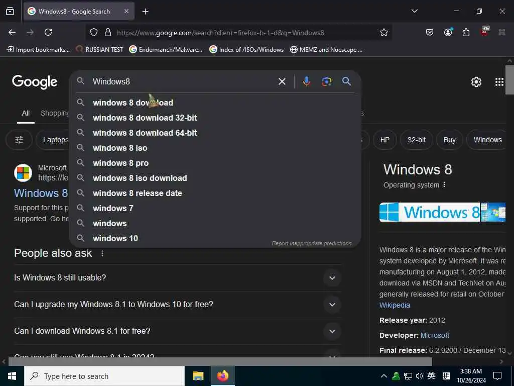
Task: Click Report inappropriate predictions link
Action: 311,243
